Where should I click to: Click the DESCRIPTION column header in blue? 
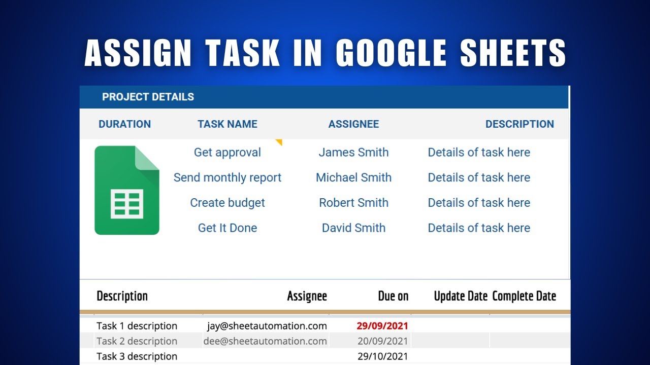click(x=519, y=124)
